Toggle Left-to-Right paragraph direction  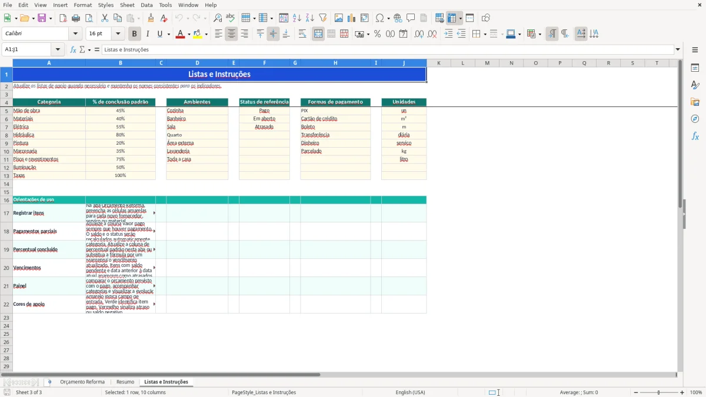551,34
